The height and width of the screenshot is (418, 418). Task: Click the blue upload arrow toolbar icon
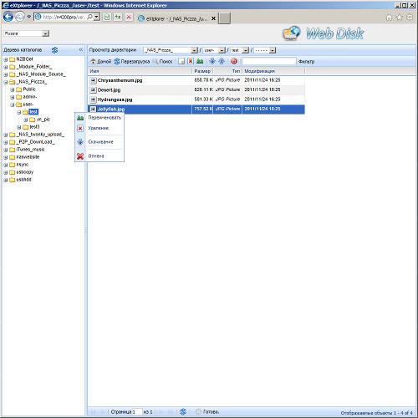[222, 61]
